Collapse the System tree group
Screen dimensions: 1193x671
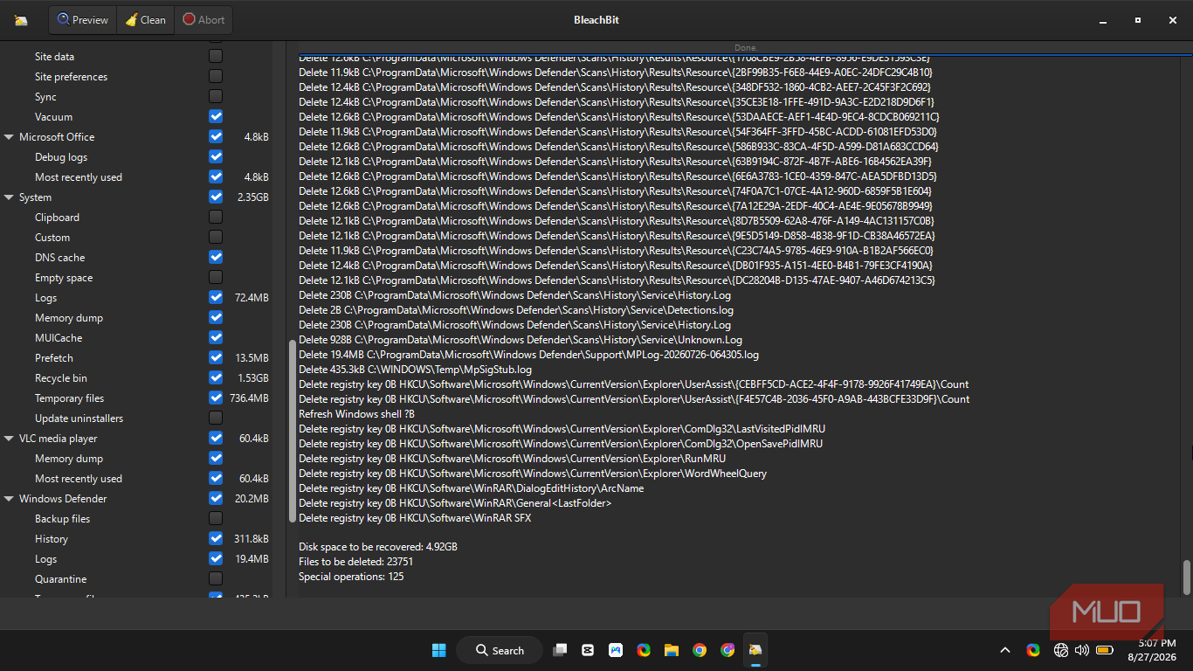point(9,197)
